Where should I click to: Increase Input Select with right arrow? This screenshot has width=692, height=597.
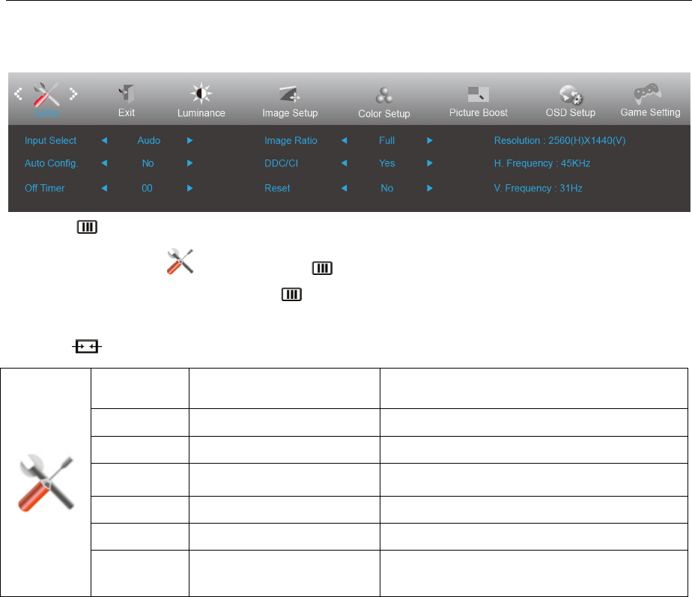tap(189, 140)
